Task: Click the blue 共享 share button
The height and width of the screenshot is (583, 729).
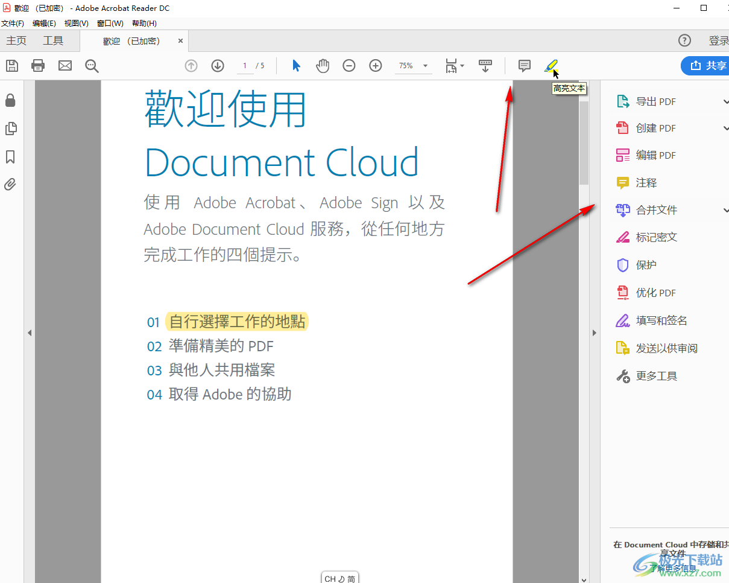Action: [x=705, y=66]
